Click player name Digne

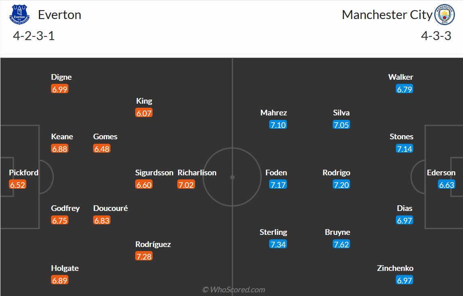(62, 77)
